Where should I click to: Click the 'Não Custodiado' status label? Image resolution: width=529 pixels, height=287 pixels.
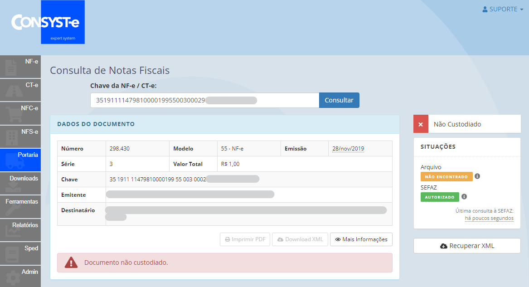(457, 124)
